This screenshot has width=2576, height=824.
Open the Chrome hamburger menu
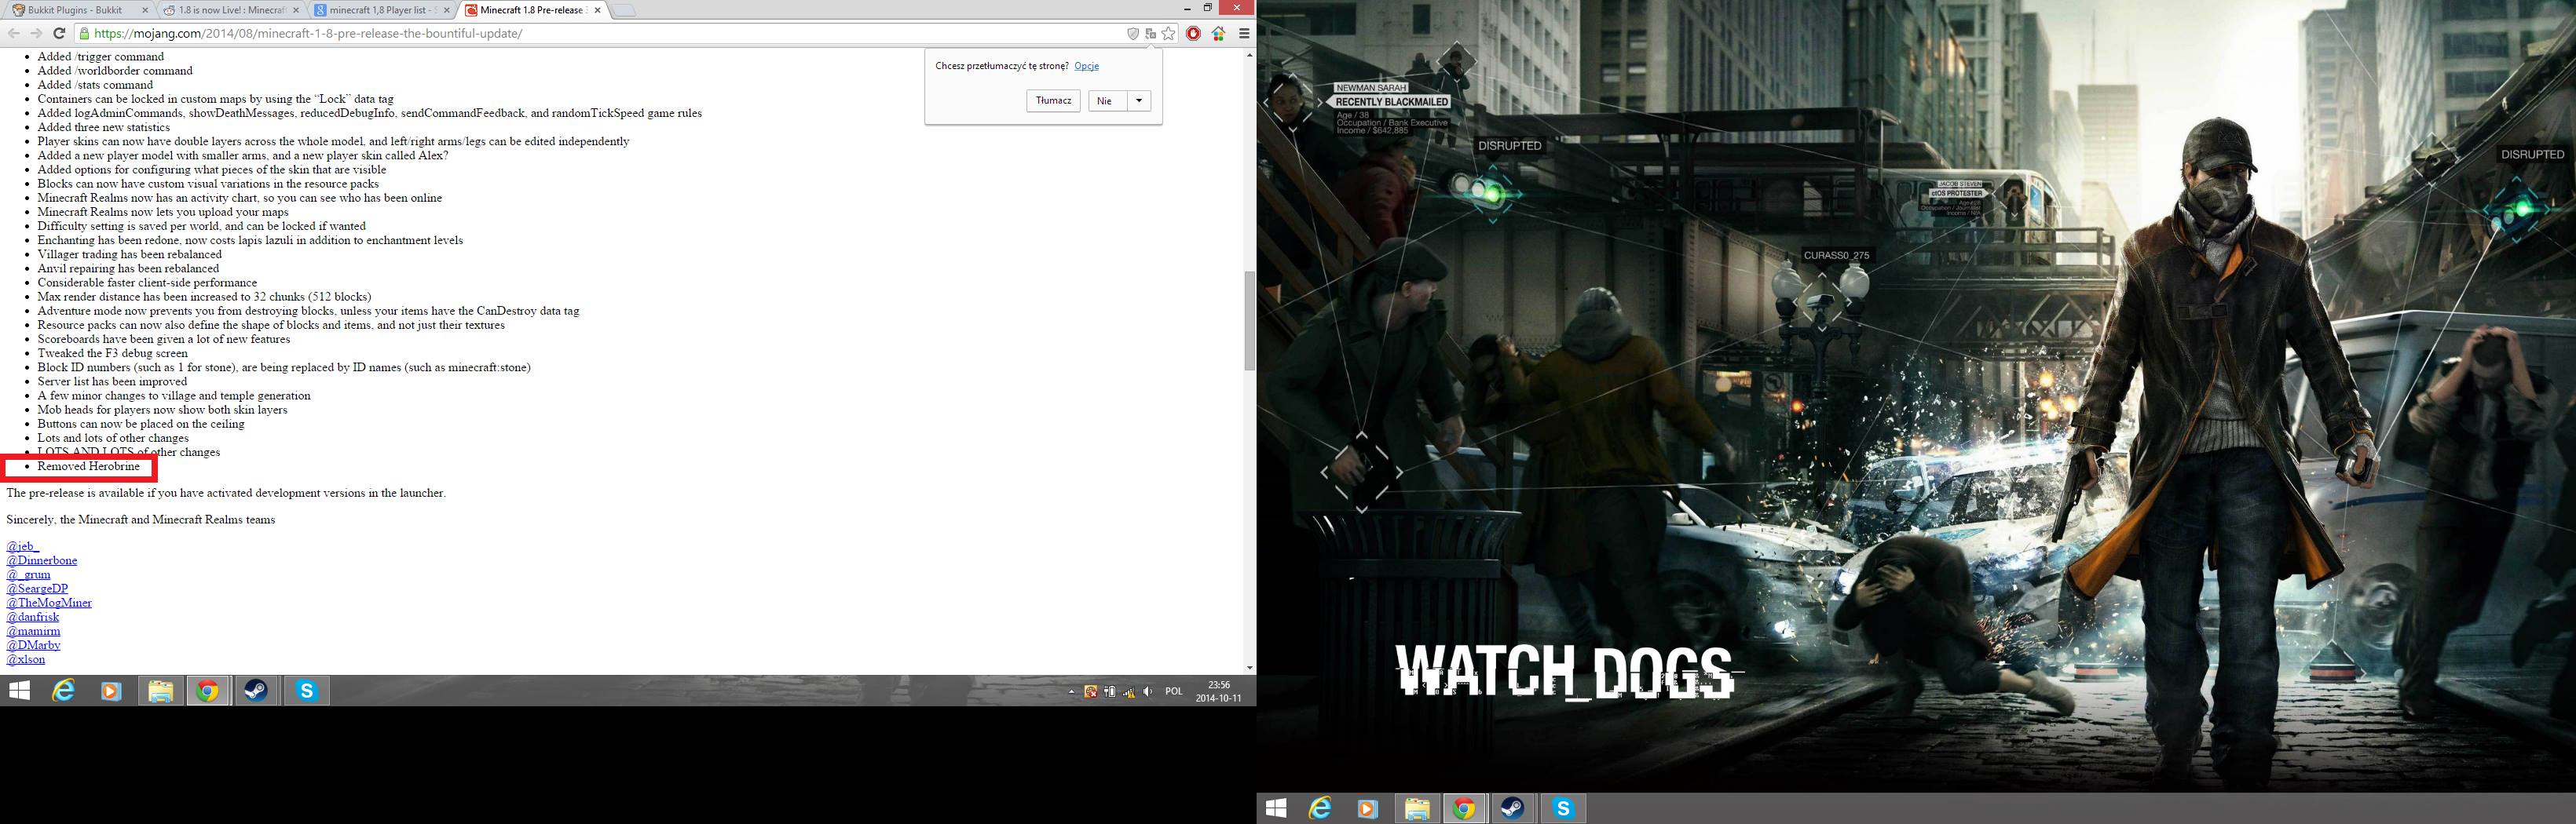pyautogui.click(x=1244, y=33)
